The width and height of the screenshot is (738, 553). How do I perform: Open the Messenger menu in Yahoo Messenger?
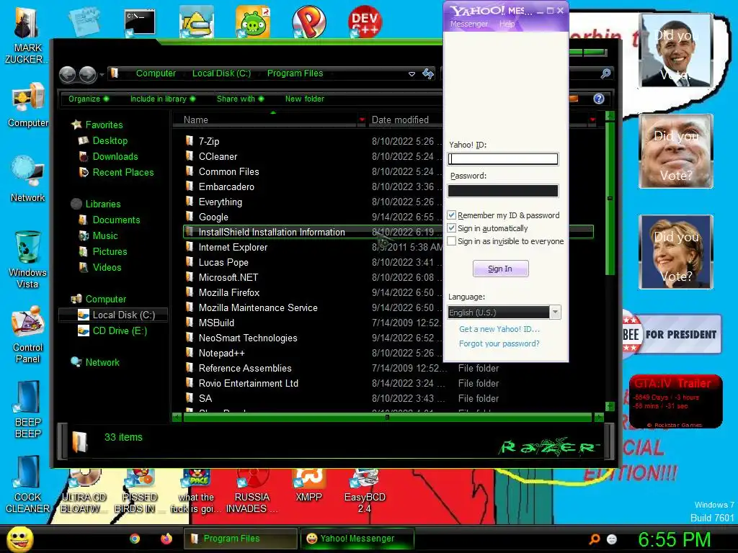point(468,24)
